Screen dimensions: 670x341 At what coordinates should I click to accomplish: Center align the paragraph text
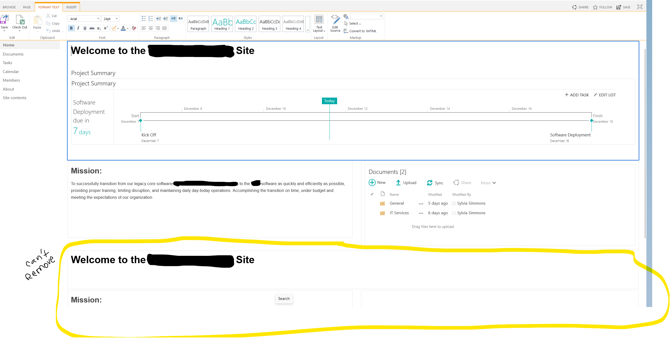click(151, 28)
